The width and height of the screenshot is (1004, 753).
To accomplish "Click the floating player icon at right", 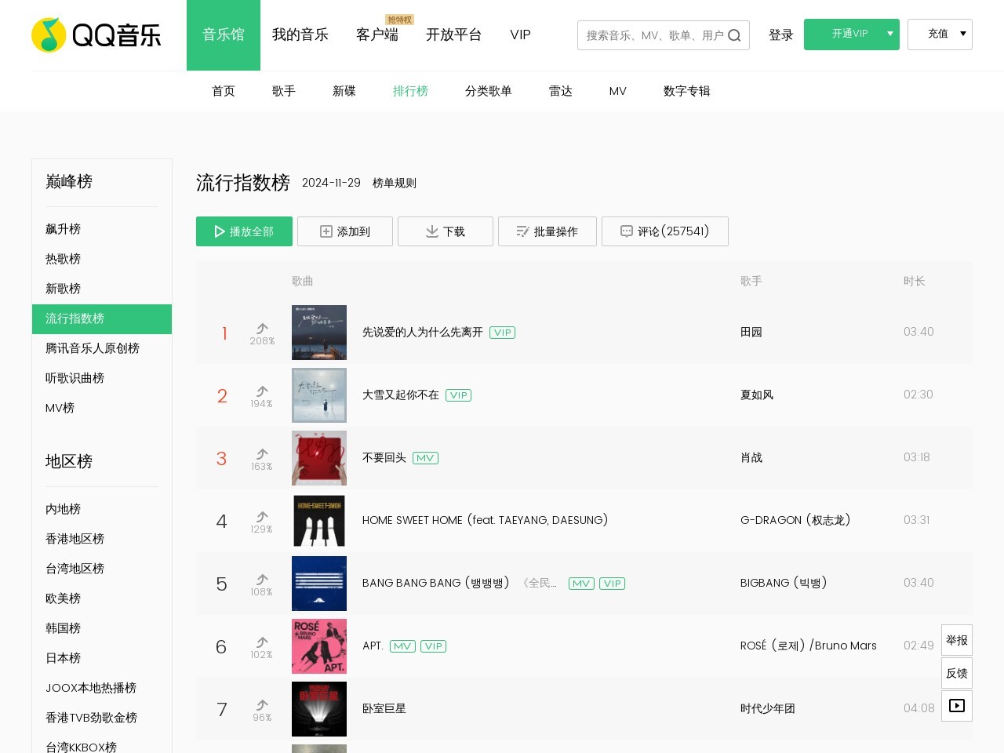I will coord(957,706).
